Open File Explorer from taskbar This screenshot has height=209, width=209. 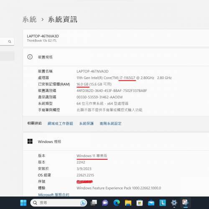128,203
